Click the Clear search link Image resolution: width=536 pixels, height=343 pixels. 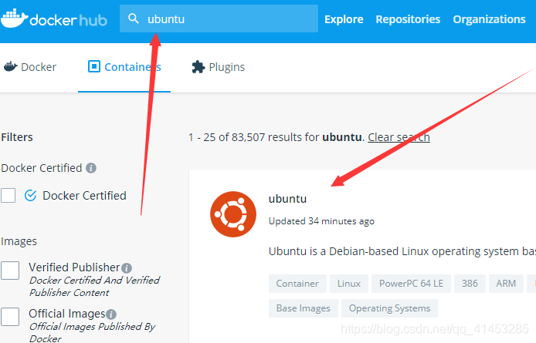click(x=399, y=137)
